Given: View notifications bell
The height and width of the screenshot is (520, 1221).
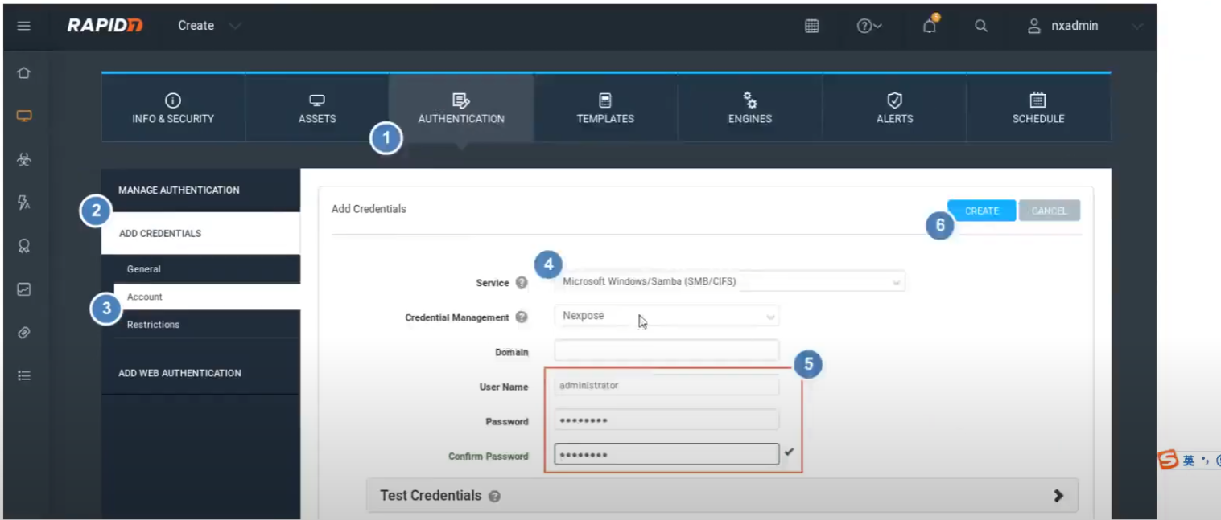Looking at the screenshot, I should tap(930, 25).
